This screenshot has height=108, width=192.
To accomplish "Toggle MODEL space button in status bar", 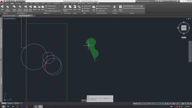I will click(x=135, y=103).
